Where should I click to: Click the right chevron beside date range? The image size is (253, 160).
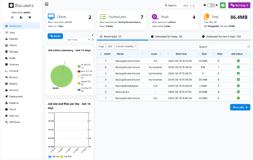click(93, 39)
